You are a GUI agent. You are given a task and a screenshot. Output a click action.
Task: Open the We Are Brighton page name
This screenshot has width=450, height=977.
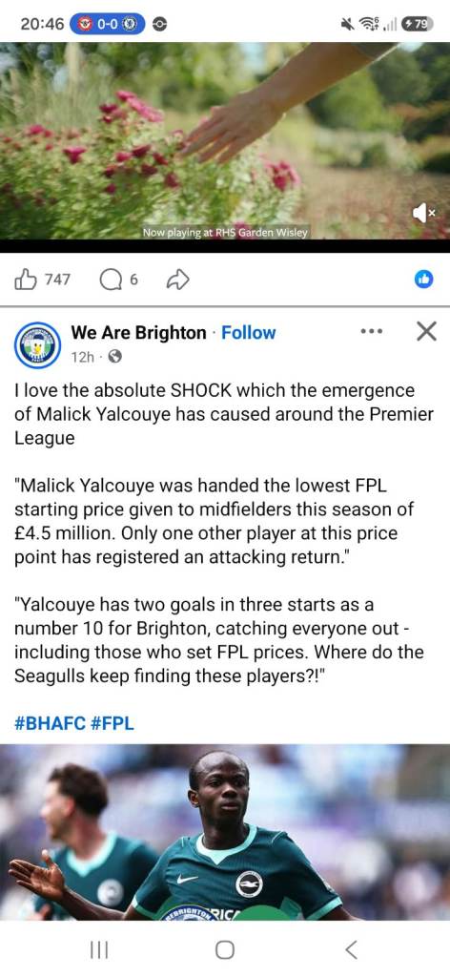(138, 333)
